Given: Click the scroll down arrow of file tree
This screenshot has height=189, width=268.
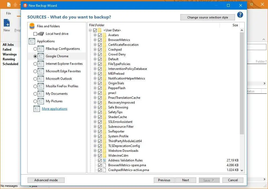Looking at the screenshot, I should 242,170.
